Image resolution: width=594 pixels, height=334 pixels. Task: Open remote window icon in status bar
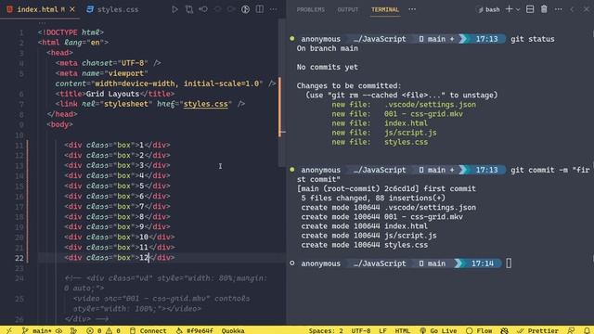click(8, 330)
